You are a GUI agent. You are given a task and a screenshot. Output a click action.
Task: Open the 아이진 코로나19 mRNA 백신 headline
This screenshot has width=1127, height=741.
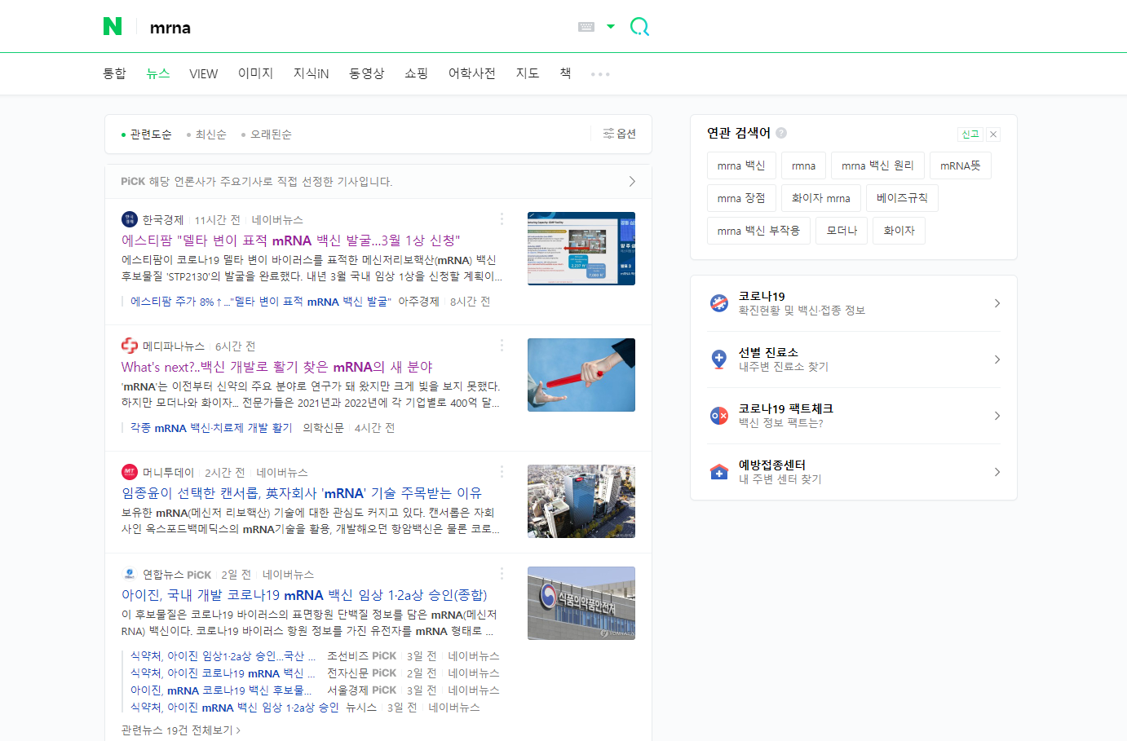click(x=304, y=595)
